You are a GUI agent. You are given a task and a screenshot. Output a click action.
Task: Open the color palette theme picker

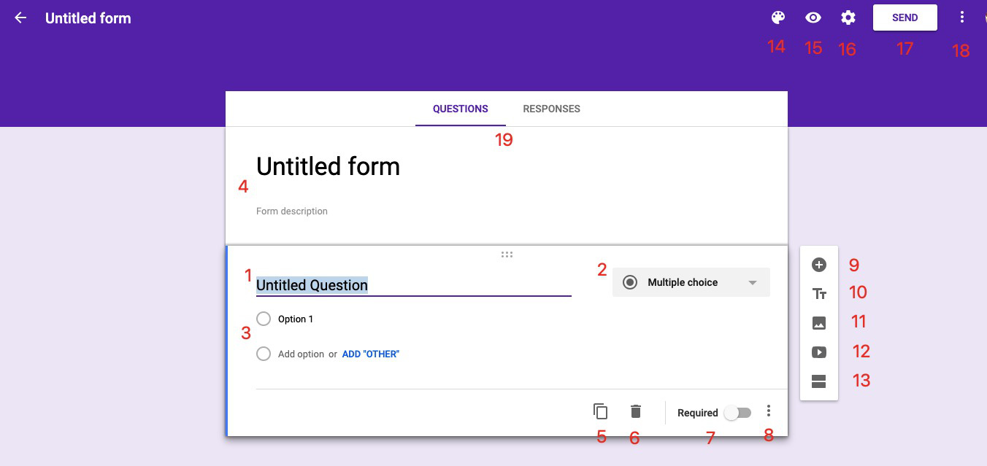(777, 17)
